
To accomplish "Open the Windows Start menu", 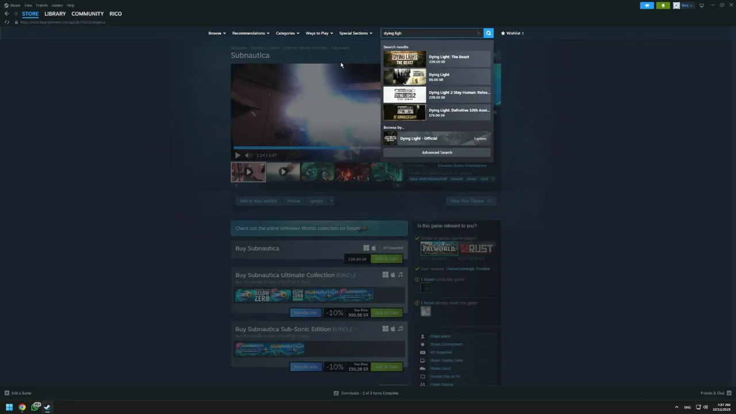I will tap(9, 407).
